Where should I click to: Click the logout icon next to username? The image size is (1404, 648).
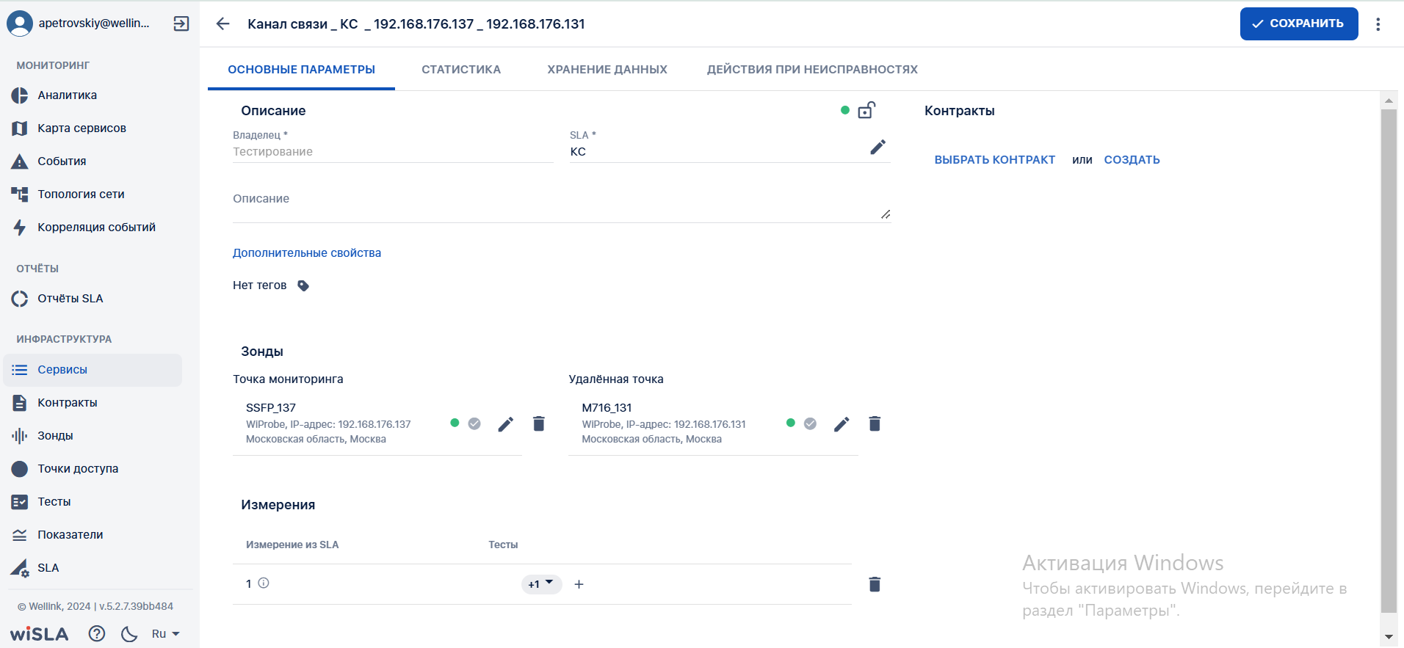click(x=181, y=23)
